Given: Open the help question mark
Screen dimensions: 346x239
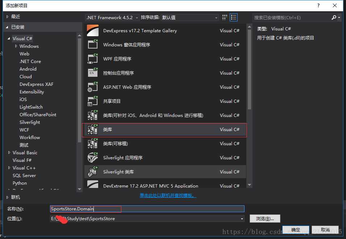Looking at the screenshot, I should pos(318,5).
